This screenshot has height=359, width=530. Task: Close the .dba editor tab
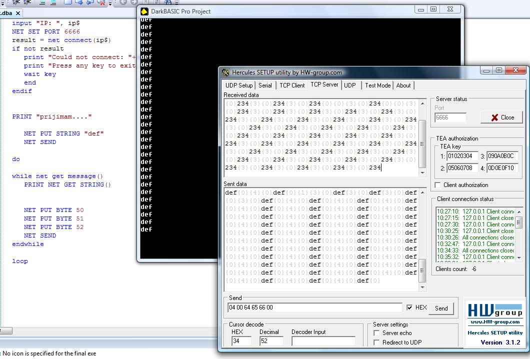pyautogui.click(x=18, y=13)
